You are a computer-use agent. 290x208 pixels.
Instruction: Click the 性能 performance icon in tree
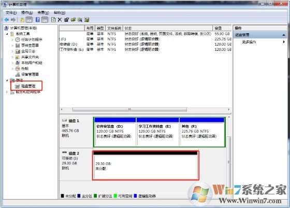18,68
